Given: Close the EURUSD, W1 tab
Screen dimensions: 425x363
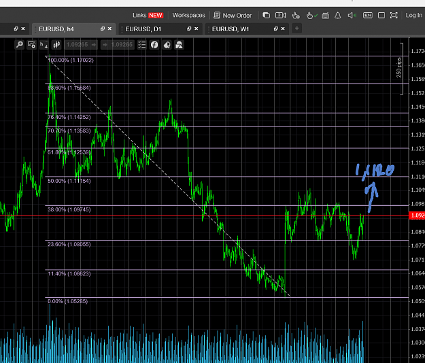Looking at the screenshot, I should pyautogui.click(x=283, y=29).
